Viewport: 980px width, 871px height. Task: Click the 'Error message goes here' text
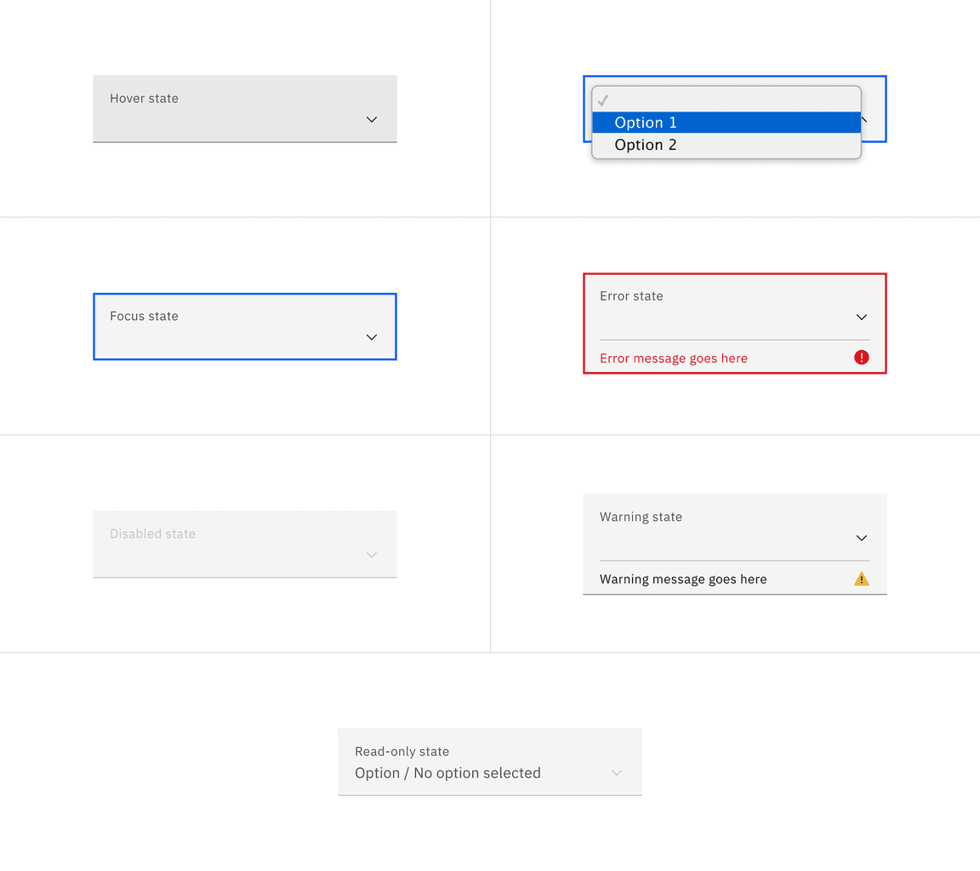(x=674, y=358)
